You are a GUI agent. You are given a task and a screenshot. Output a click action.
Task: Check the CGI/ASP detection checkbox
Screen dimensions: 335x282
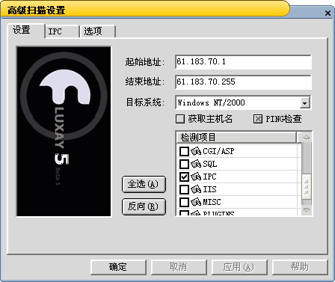(184, 151)
